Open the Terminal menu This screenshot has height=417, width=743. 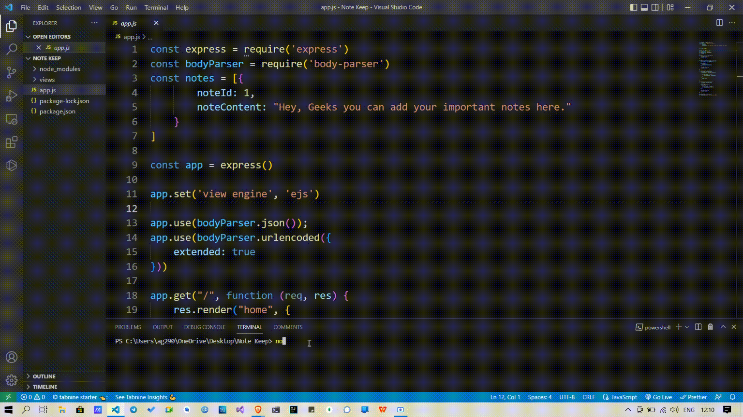(156, 7)
